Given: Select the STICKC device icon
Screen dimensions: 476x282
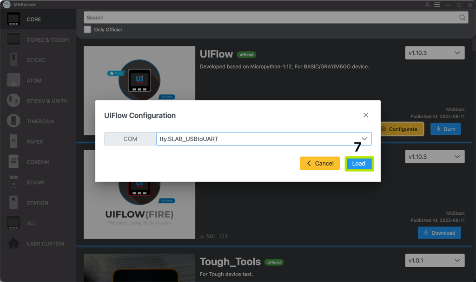Looking at the screenshot, I should (13, 60).
